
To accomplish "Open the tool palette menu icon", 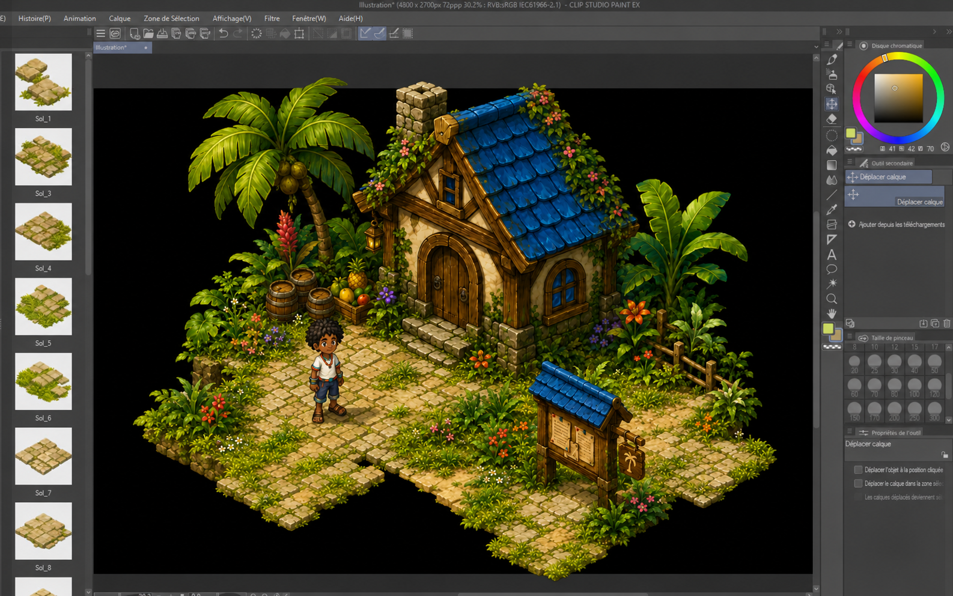I will pyautogui.click(x=827, y=45).
